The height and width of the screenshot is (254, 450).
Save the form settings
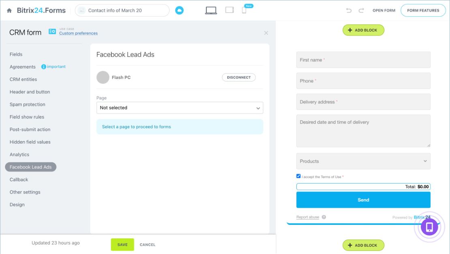point(122,245)
